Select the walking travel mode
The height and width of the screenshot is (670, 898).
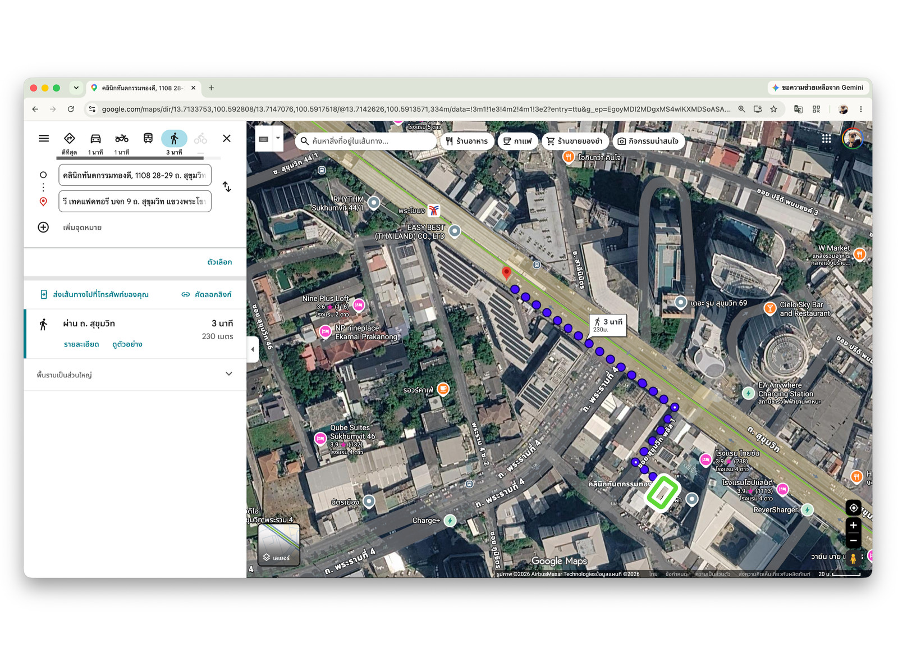pyautogui.click(x=174, y=138)
